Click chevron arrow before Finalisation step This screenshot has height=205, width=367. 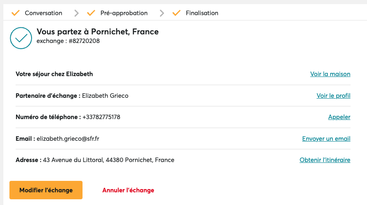click(162, 13)
